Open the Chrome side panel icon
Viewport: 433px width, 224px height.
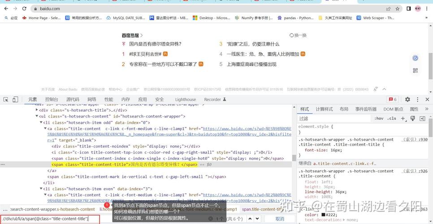click(409, 9)
